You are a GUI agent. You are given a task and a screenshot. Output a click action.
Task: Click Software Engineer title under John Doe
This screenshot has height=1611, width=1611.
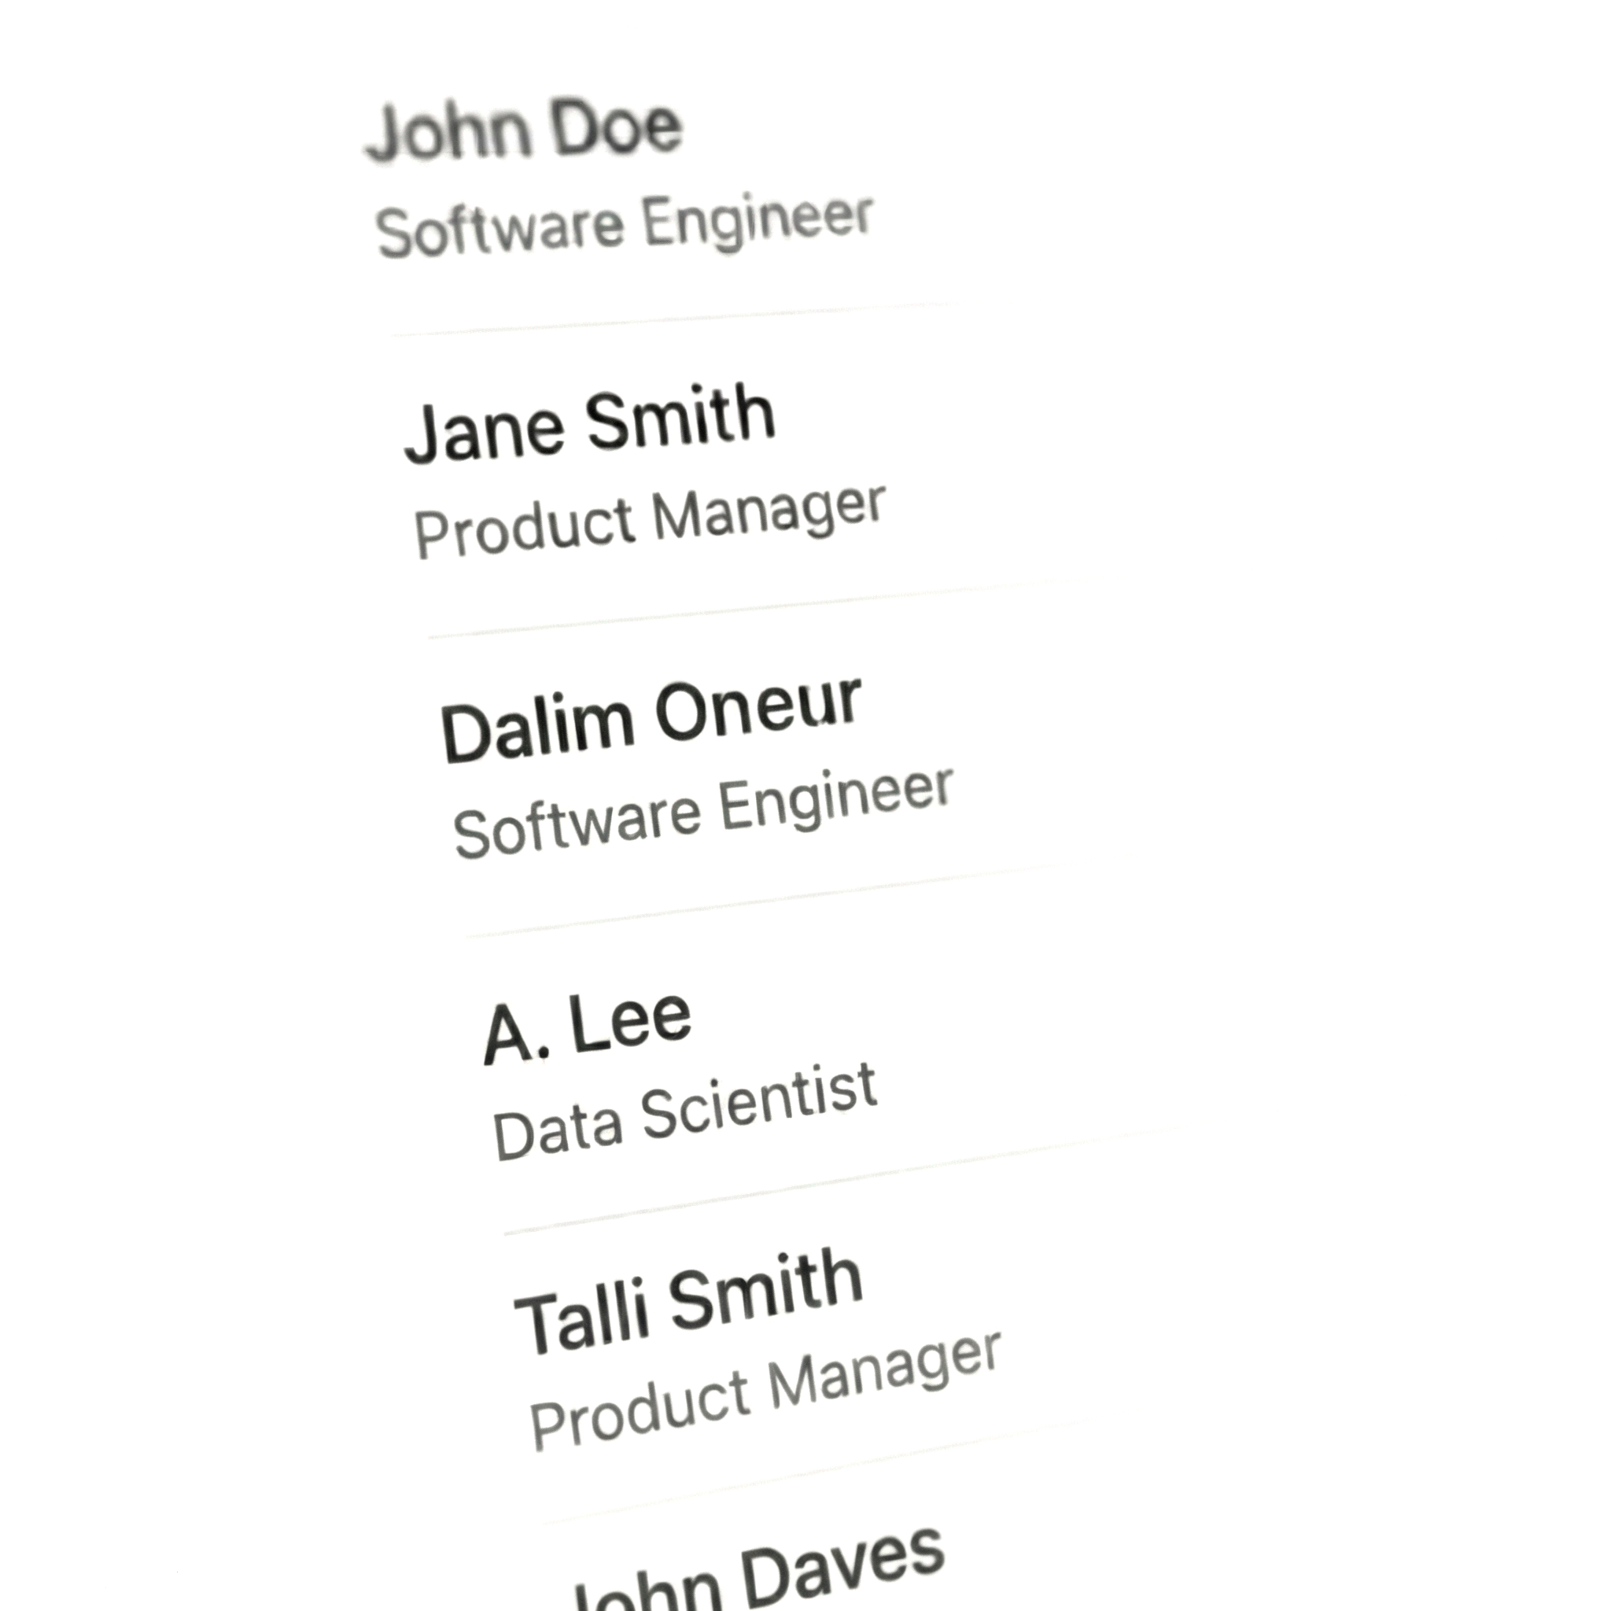pyautogui.click(x=624, y=223)
